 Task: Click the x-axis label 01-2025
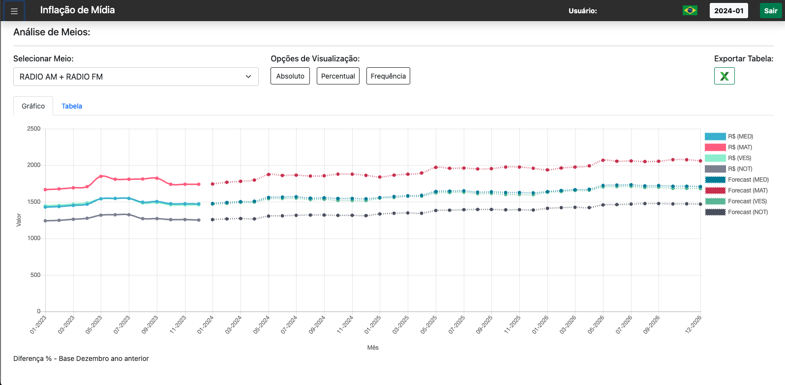click(373, 325)
